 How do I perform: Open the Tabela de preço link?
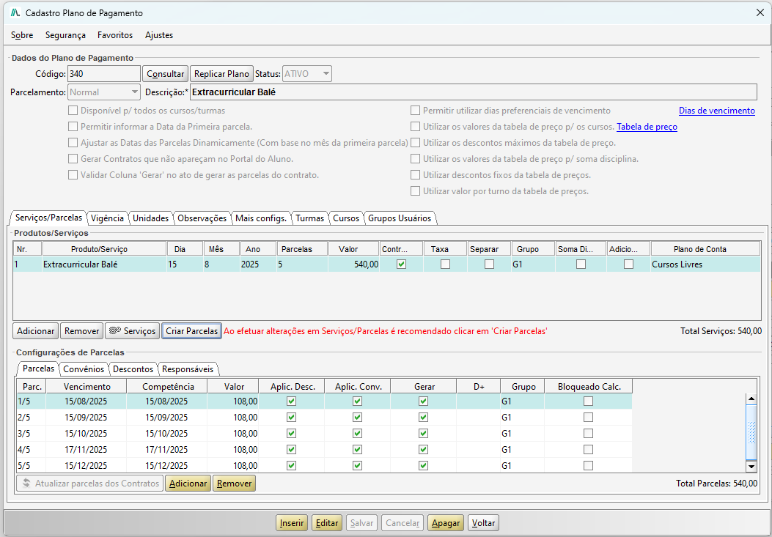click(x=647, y=127)
